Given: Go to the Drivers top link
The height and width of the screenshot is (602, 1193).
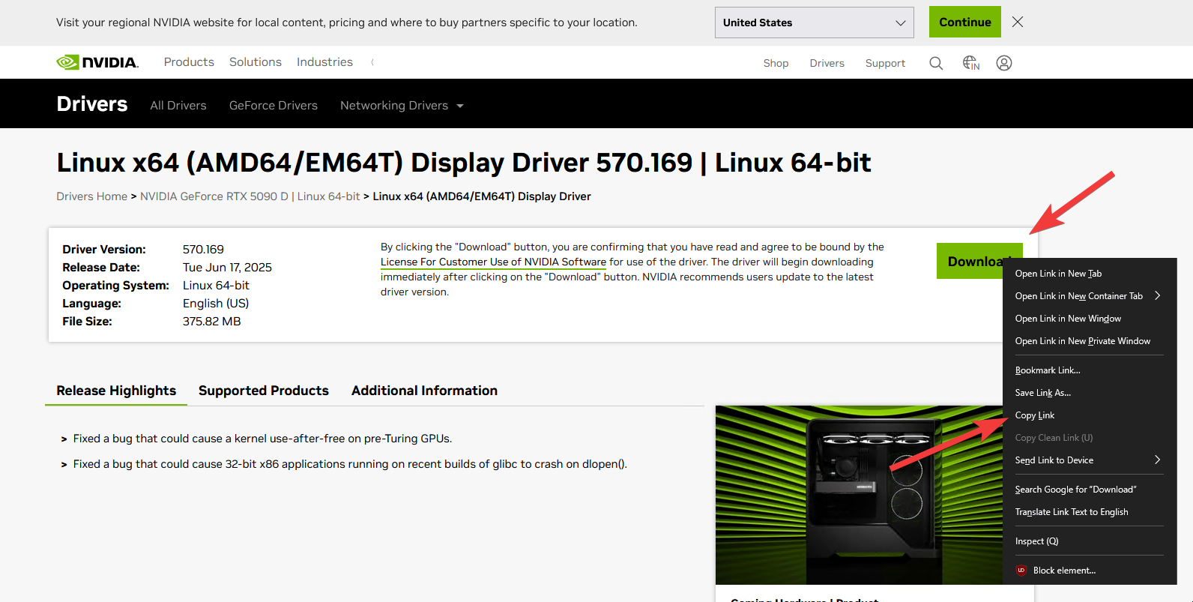Looking at the screenshot, I should coord(827,63).
